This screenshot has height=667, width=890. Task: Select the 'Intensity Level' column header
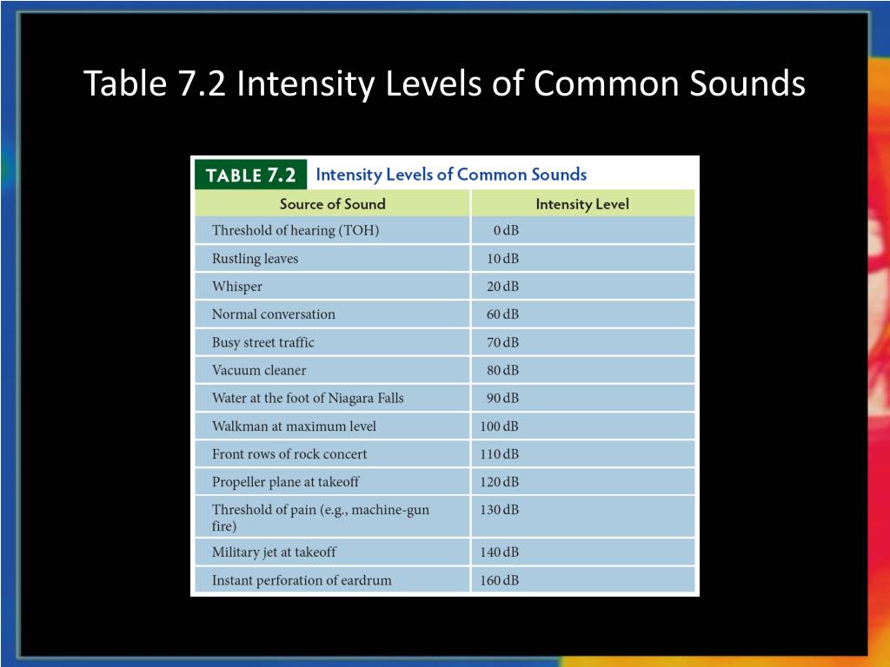click(582, 203)
